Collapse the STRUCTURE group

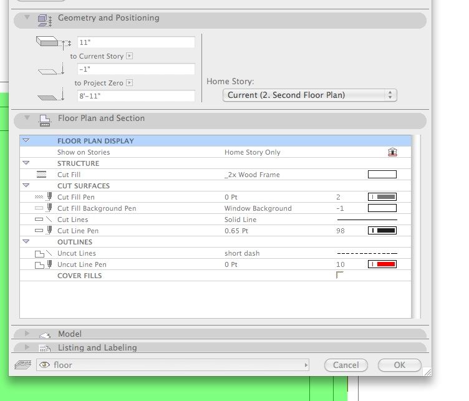(x=26, y=163)
